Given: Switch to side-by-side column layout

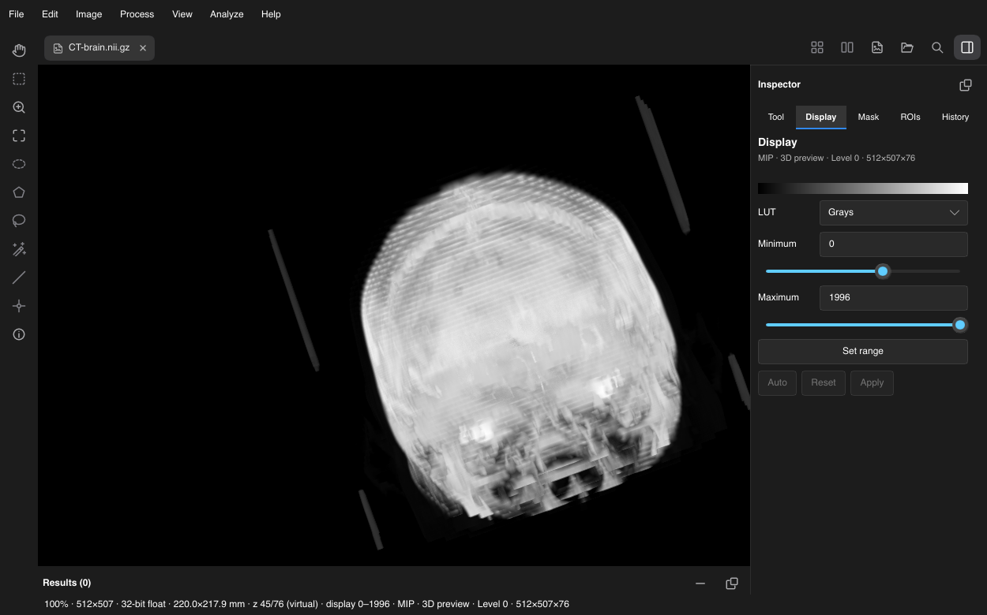Looking at the screenshot, I should coord(847,47).
